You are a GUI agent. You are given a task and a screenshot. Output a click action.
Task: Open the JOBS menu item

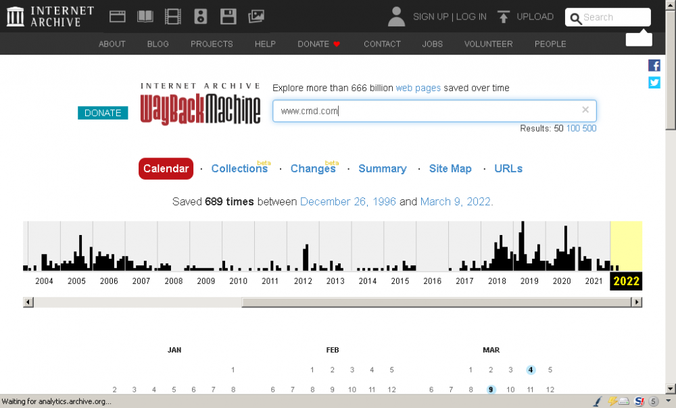tap(433, 44)
